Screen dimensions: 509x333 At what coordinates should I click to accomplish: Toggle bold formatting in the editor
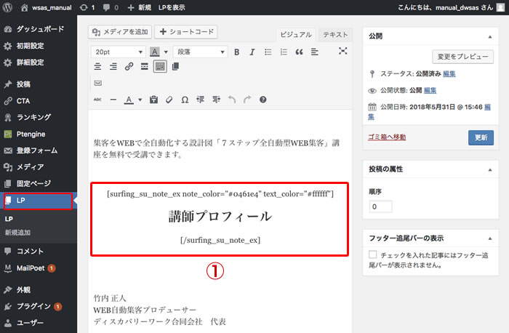coord(236,52)
